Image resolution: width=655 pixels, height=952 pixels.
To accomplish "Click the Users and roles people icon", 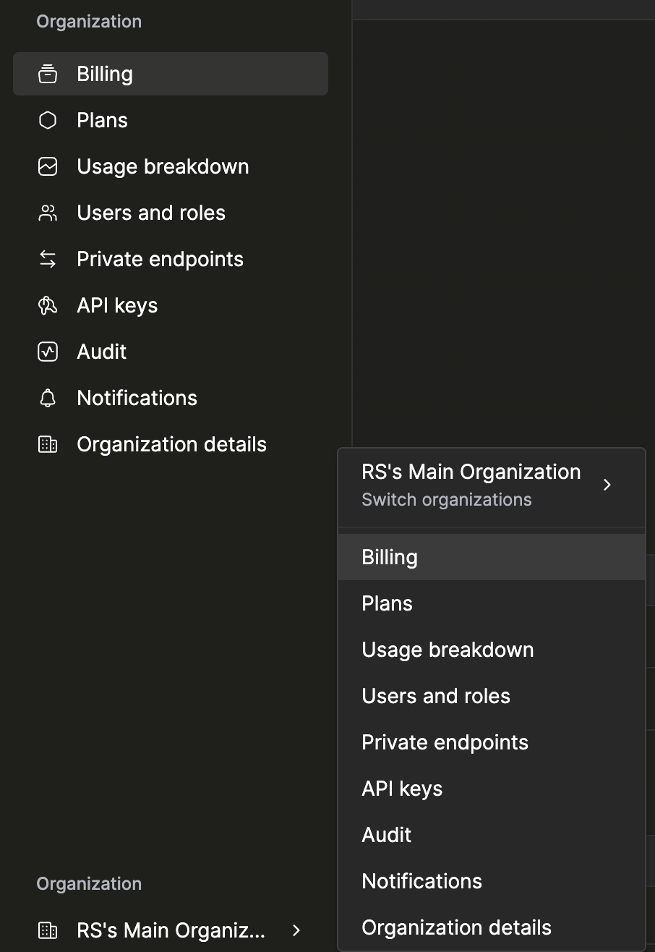I will [47, 213].
